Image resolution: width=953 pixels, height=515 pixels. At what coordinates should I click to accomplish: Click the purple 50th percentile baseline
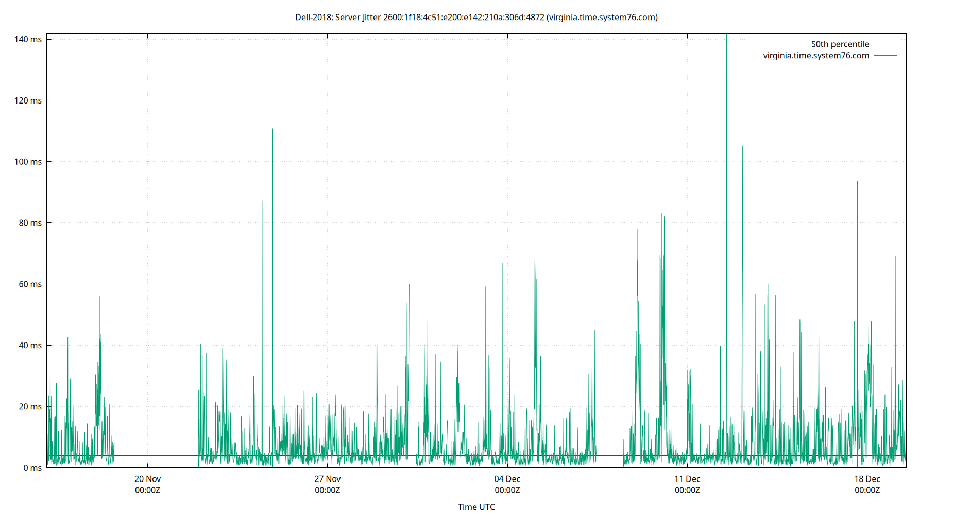point(155,455)
